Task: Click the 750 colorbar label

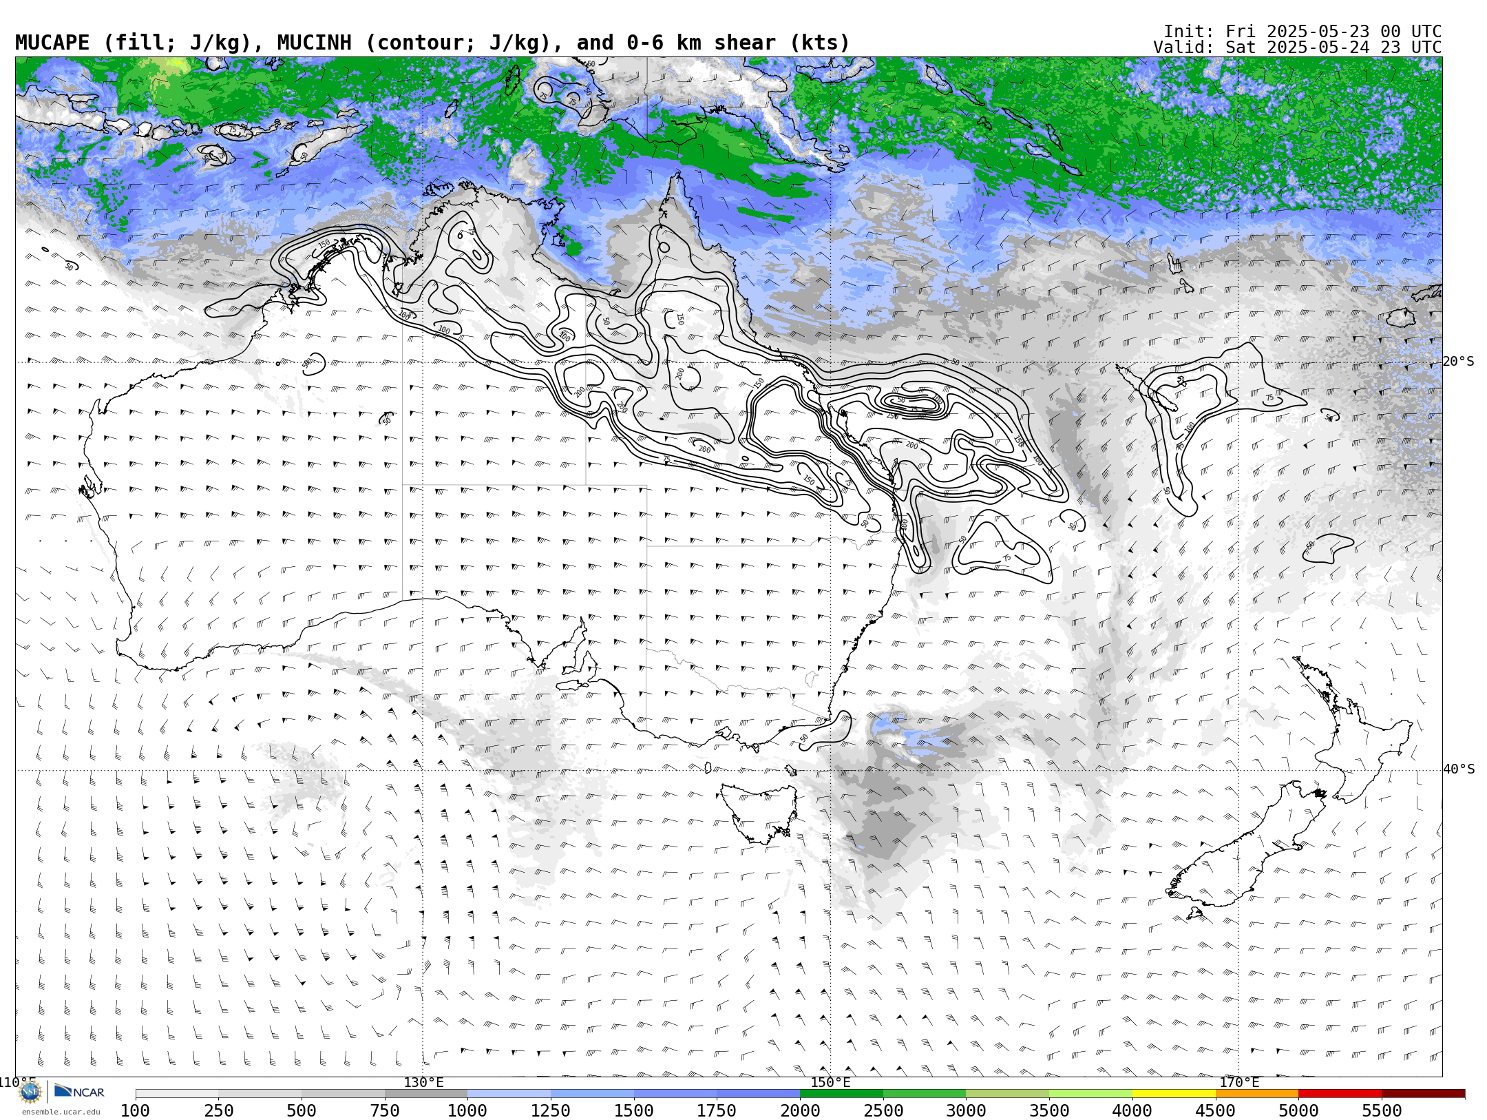Action: pos(385,1111)
